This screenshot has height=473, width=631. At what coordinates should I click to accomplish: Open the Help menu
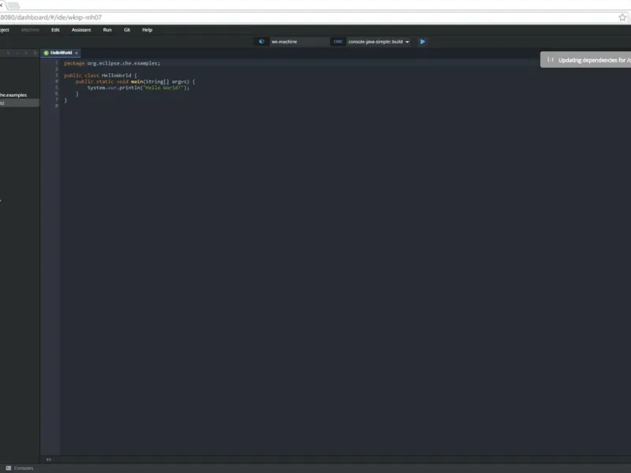tap(147, 30)
